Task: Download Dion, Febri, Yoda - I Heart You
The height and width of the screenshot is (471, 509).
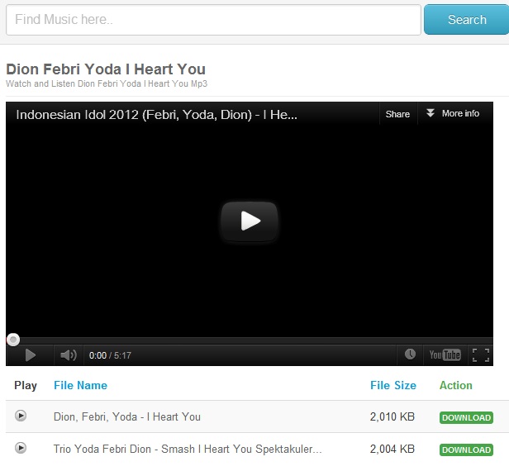Action: point(466,417)
